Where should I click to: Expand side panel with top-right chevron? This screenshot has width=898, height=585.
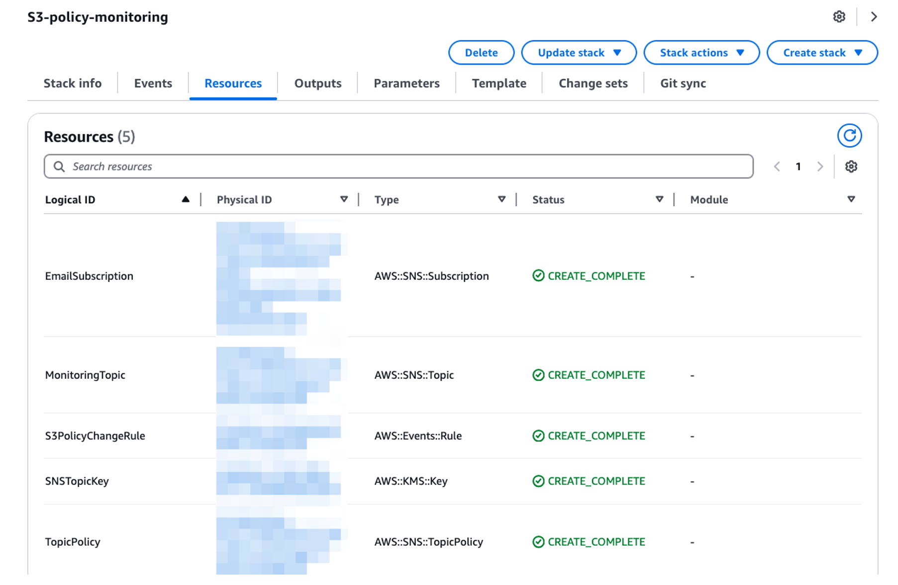[x=874, y=17]
